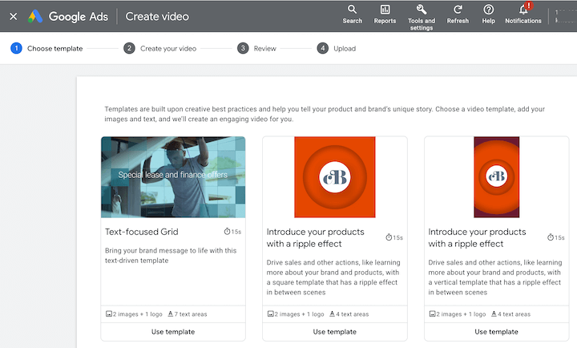Screen dimensions: 577x348
Task: Close the Create video page with X
Action: 13,16
